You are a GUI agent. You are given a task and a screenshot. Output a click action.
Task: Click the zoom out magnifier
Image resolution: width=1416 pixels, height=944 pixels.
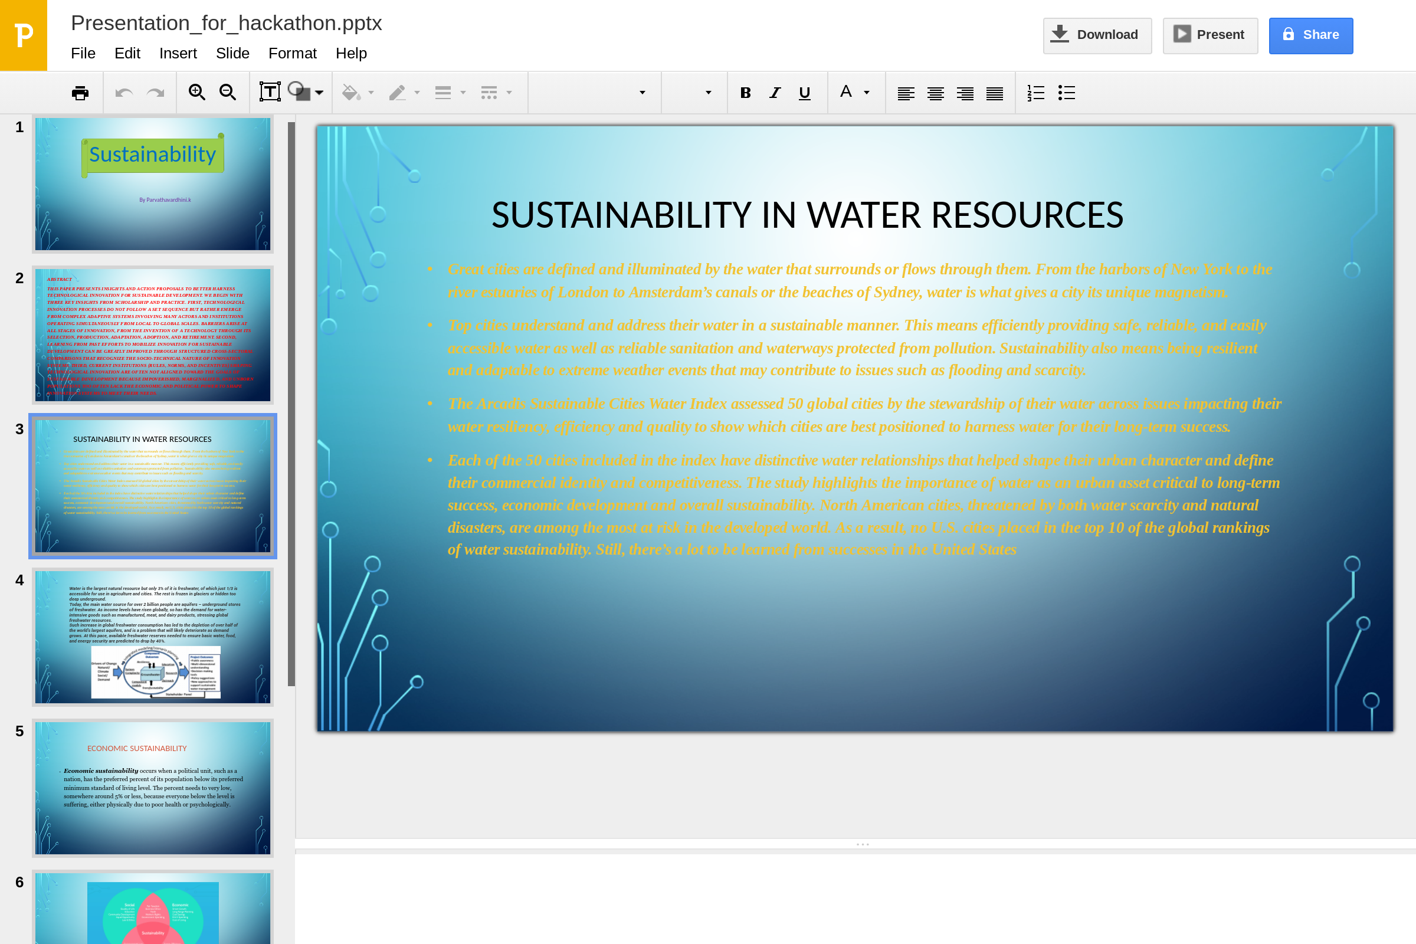point(228,93)
